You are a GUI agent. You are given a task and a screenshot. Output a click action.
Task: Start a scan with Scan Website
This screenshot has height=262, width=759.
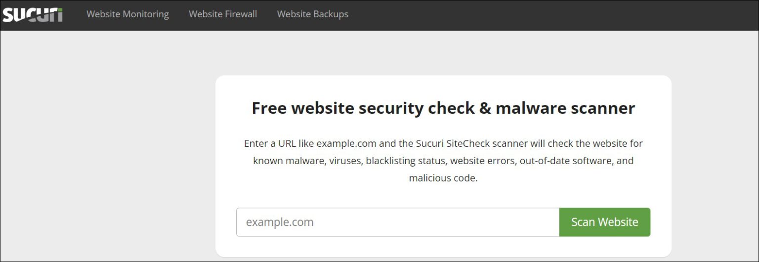(x=605, y=222)
